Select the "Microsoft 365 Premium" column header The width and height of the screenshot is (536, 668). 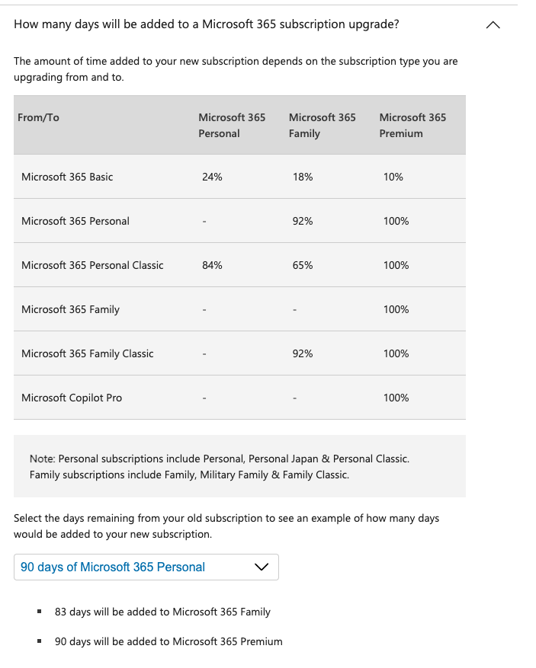point(412,125)
